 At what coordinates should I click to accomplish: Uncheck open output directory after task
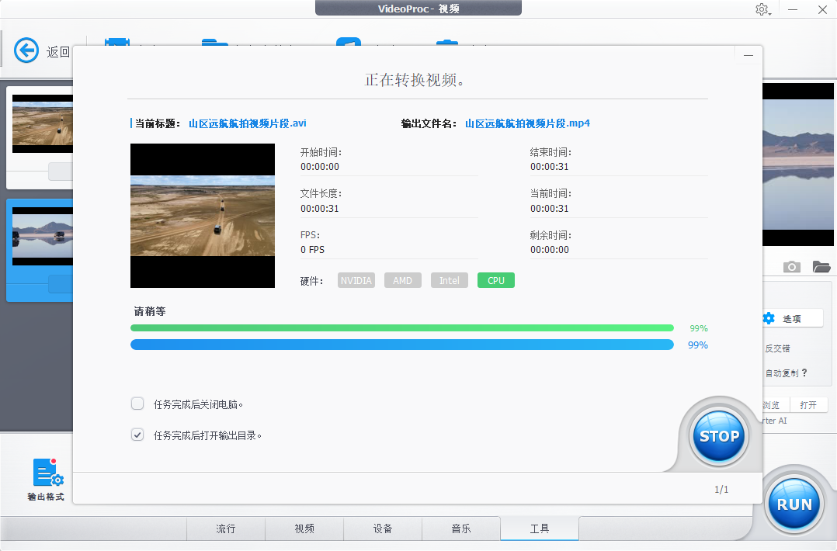[137, 434]
